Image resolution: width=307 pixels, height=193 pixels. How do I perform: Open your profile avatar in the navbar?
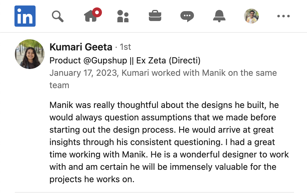click(x=251, y=16)
